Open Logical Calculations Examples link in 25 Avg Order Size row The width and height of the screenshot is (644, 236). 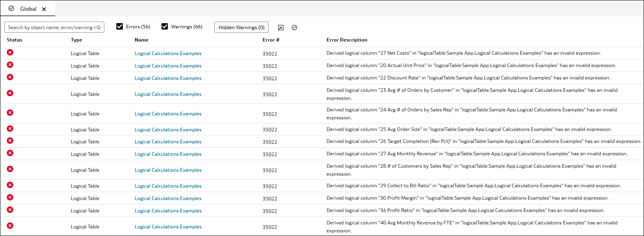[x=168, y=130]
